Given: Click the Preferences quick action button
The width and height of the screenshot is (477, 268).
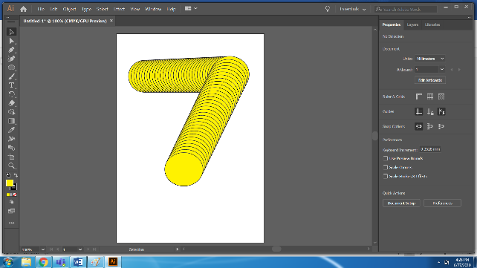Looking at the screenshot, I should tap(442, 203).
